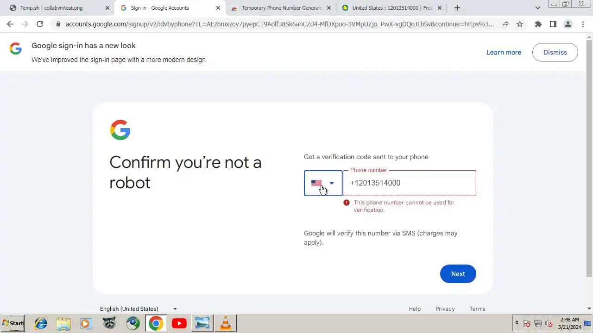Image resolution: width=593 pixels, height=333 pixels.
Task: Click the 'Confirm you're not a robot' heading
Action: [x=185, y=172]
